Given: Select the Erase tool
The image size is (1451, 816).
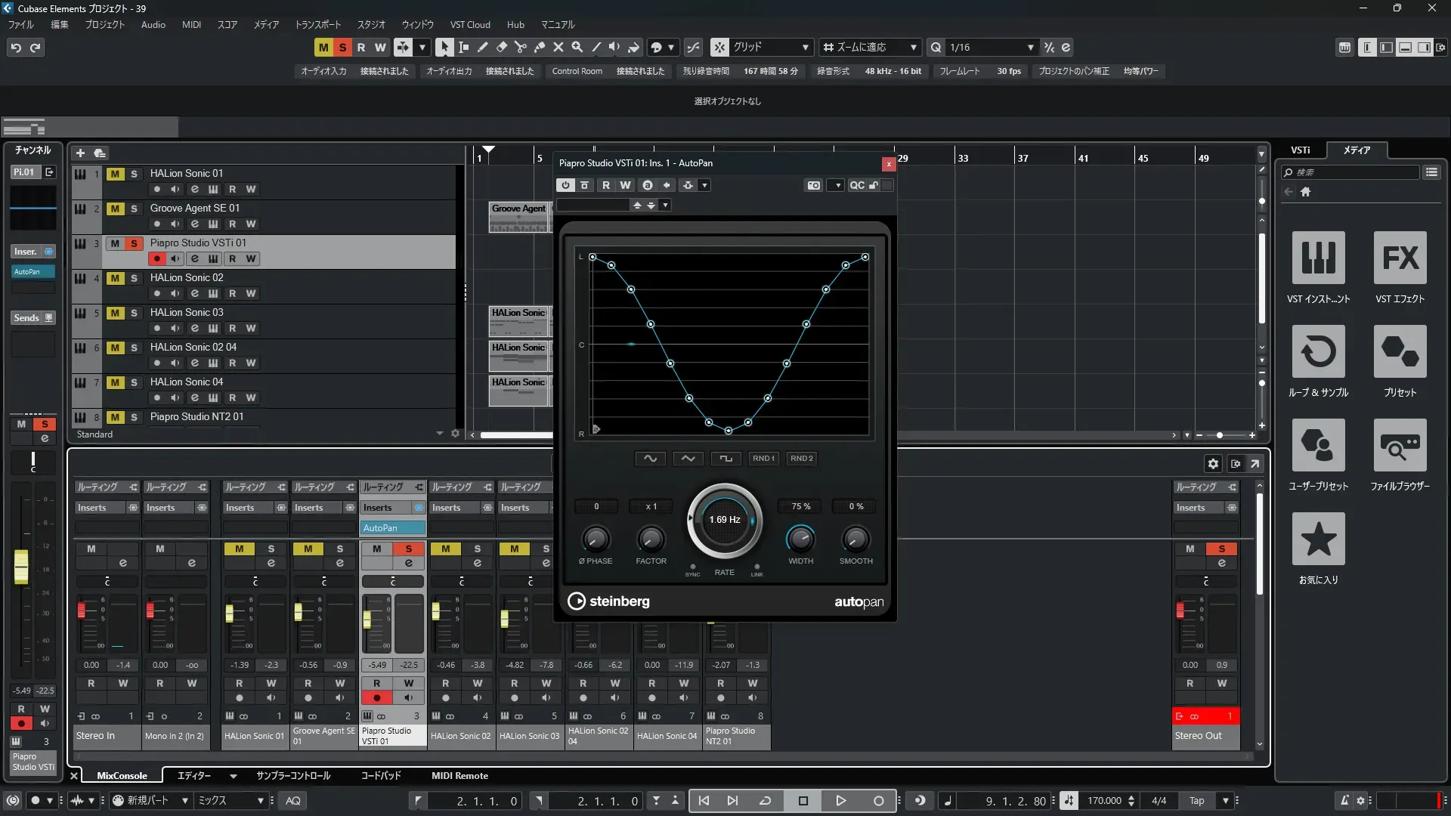Looking at the screenshot, I should click(x=502, y=47).
